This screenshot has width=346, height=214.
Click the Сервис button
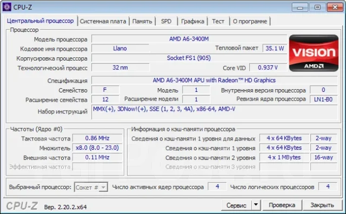(x=236, y=205)
